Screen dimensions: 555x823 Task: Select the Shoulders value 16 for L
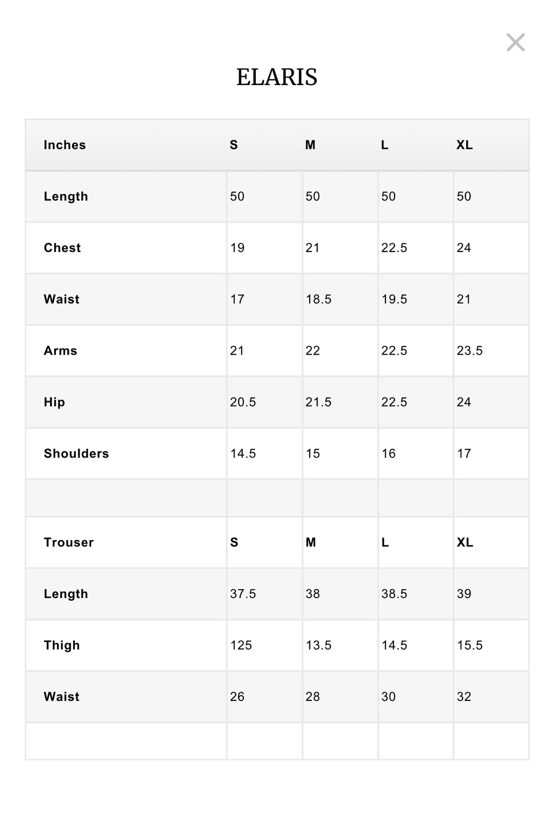click(389, 454)
